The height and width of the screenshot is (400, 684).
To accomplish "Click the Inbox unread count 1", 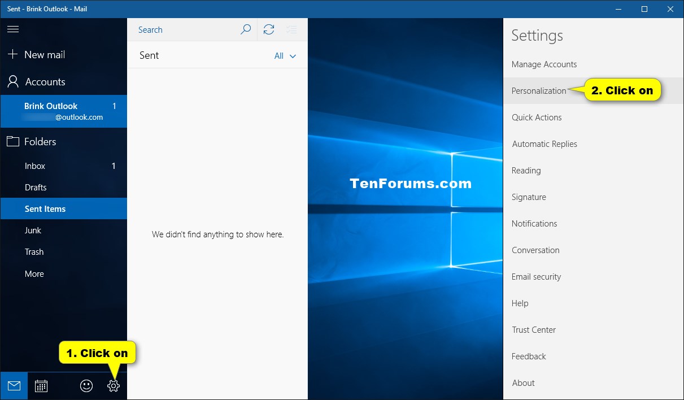I will (114, 166).
